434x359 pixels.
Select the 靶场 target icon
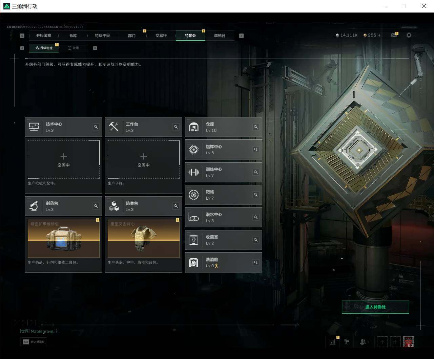coord(193,195)
